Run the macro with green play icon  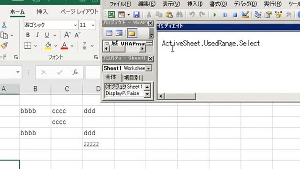(x=215, y=15)
